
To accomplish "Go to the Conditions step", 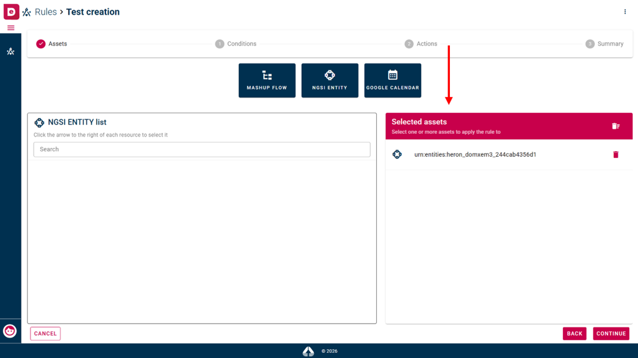I will (236, 44).
